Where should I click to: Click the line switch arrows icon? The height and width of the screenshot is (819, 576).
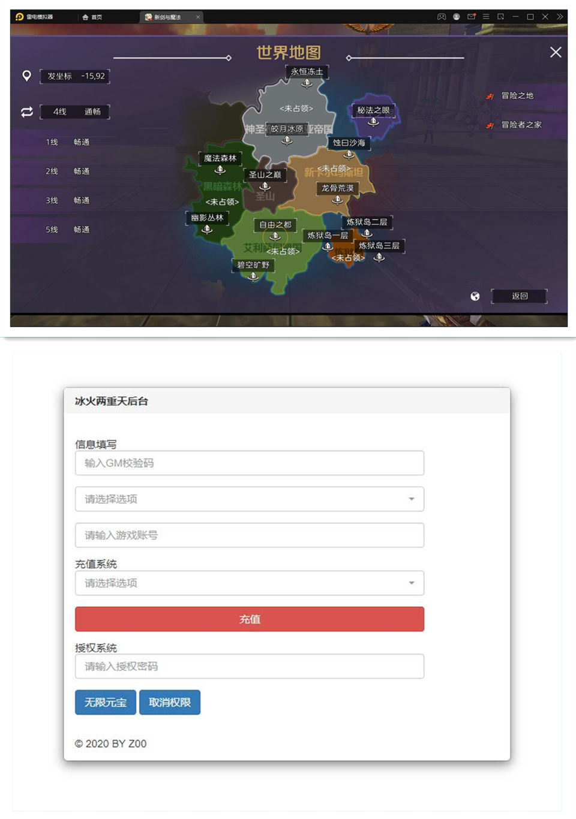pos(27,112)
